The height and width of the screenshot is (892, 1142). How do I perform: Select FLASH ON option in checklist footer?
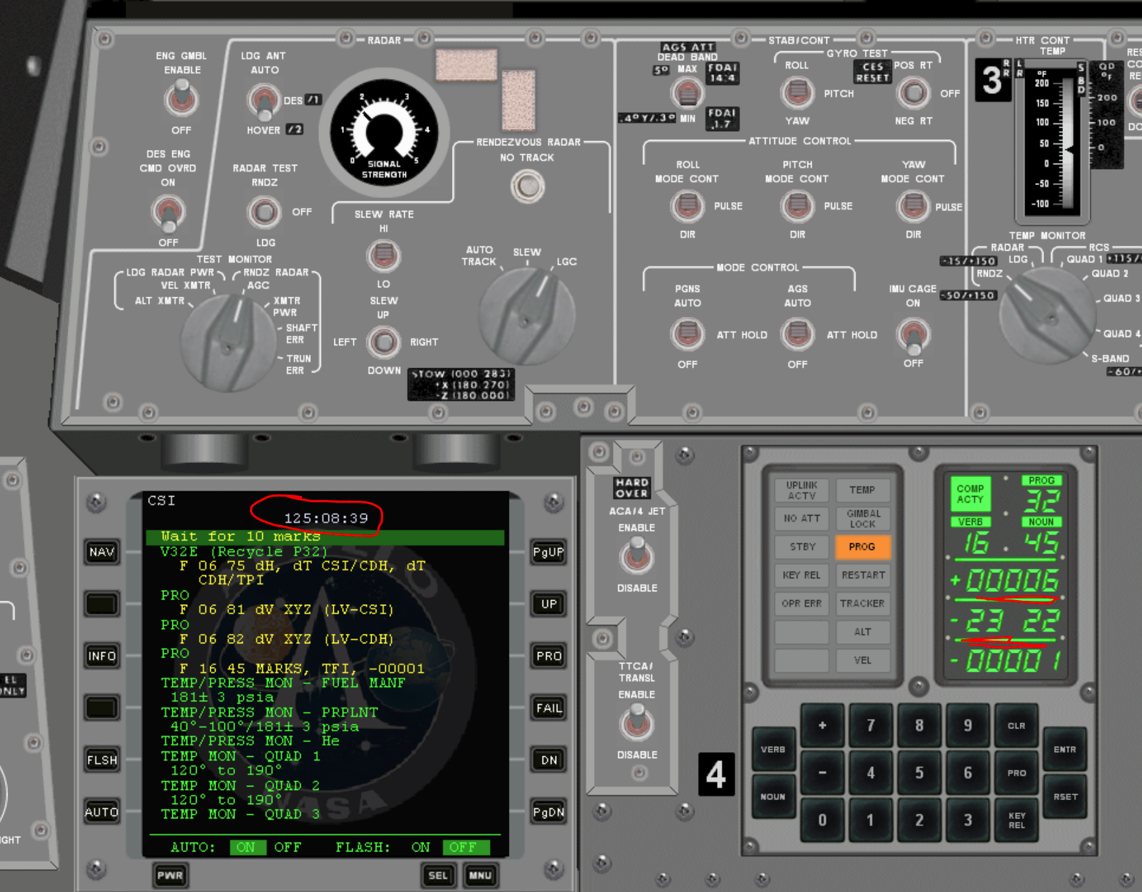[420, 847]
